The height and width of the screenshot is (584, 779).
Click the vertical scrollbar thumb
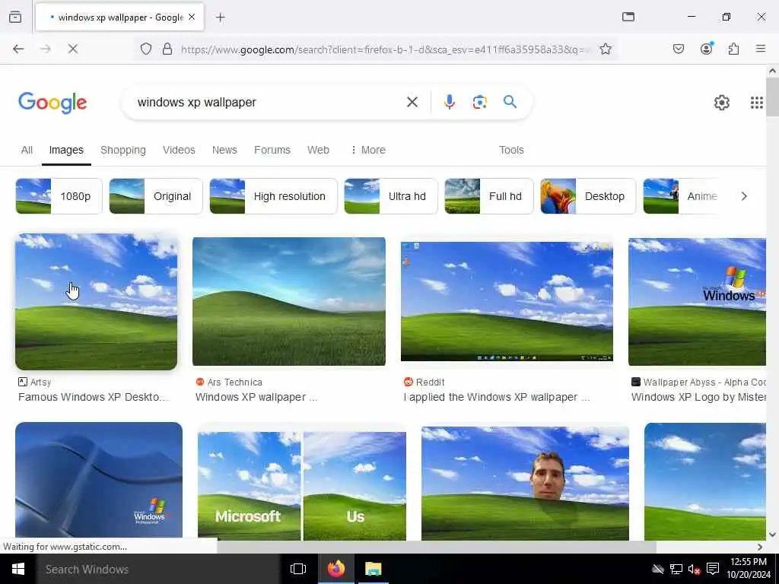coord(773,97)
